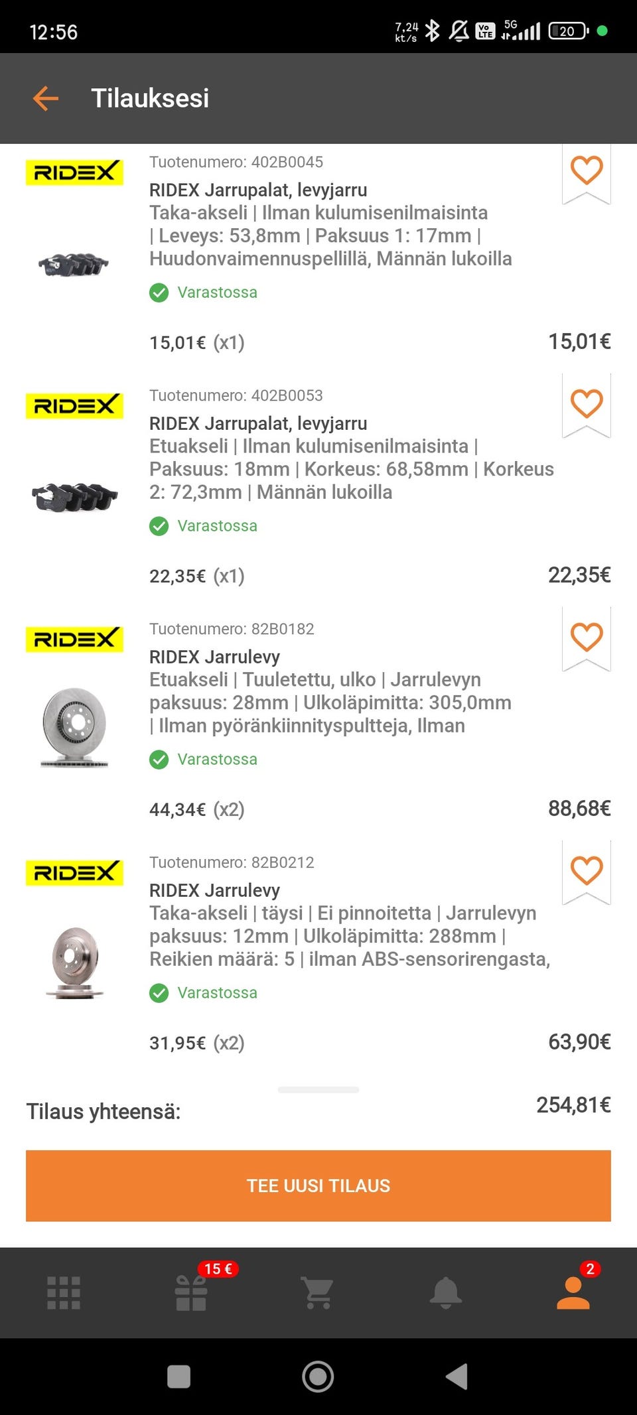
Task: Tap the Android recent apps square
Action: pos(178,1377)
